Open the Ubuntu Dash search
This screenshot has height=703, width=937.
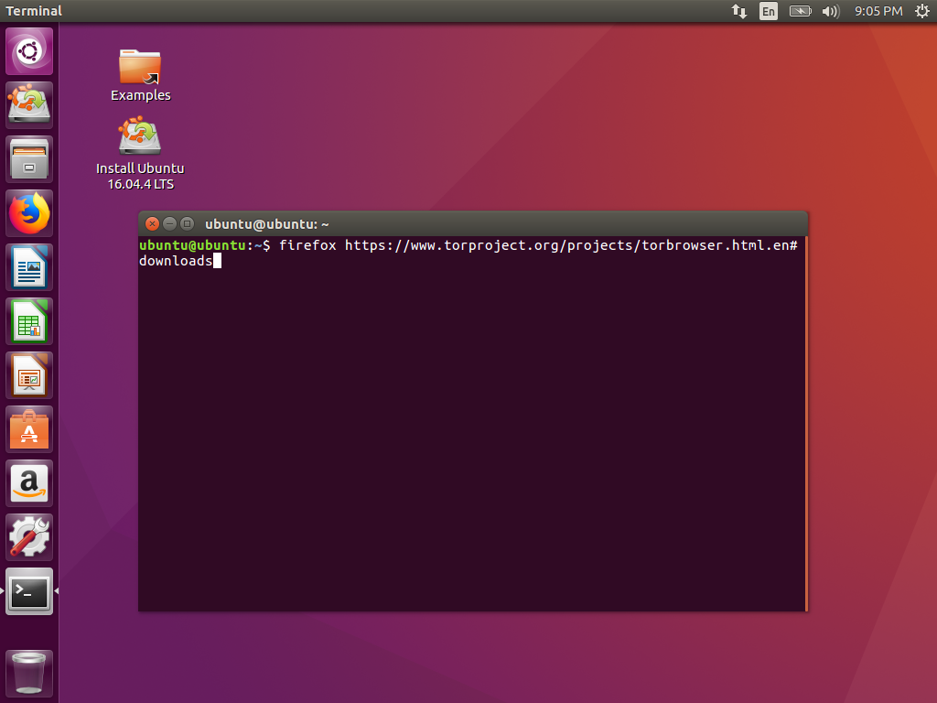[28, 49]
